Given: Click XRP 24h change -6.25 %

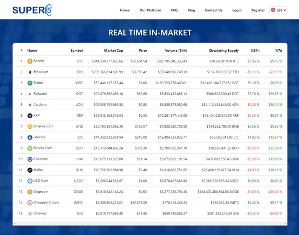Looking at the screenshot, I should pos(253,116).
